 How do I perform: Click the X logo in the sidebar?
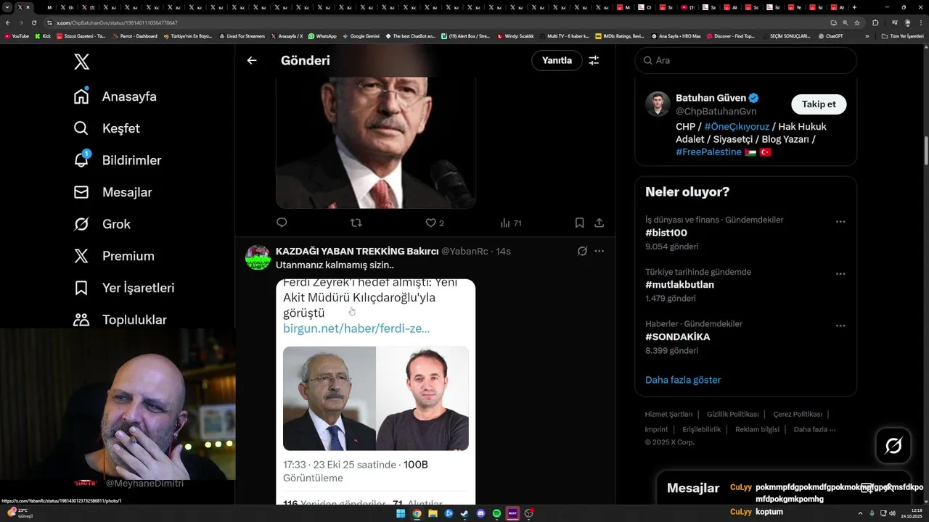82,62
